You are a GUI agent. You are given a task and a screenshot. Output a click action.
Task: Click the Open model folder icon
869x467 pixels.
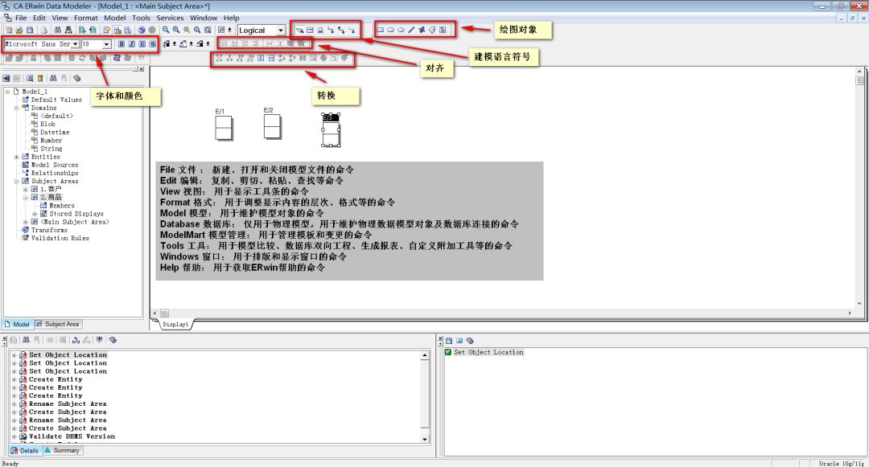tap(19, 30)
